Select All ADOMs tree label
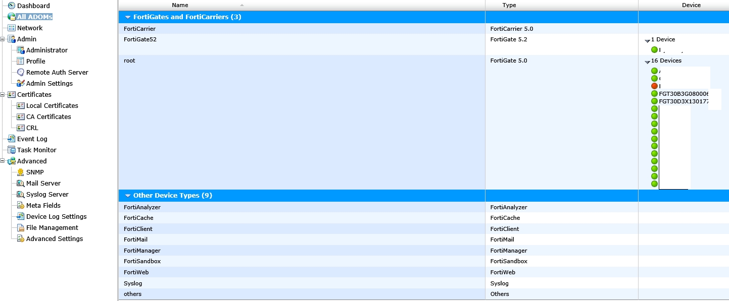The height and width of the screenshot is (301, 729). 34,17
